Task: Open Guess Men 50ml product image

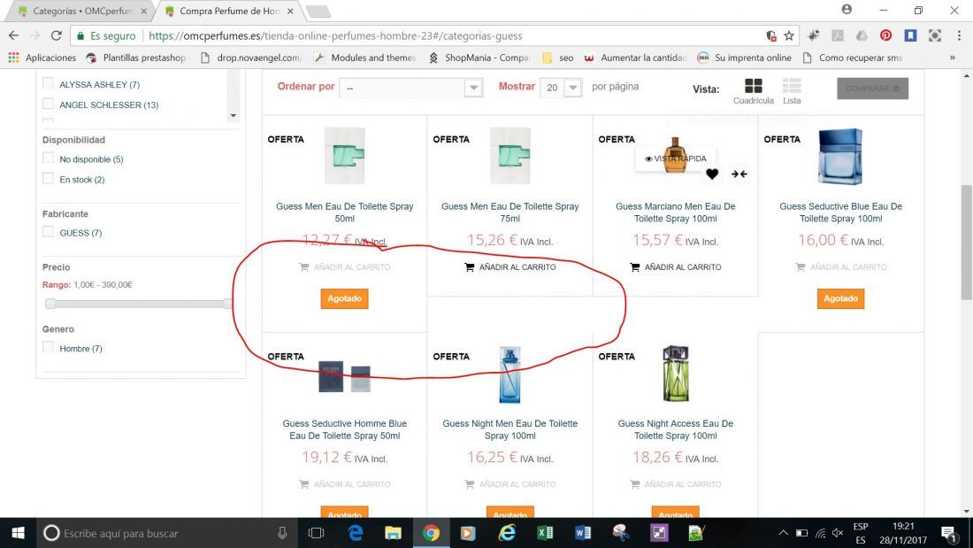Action: click(x=344, y=156)
